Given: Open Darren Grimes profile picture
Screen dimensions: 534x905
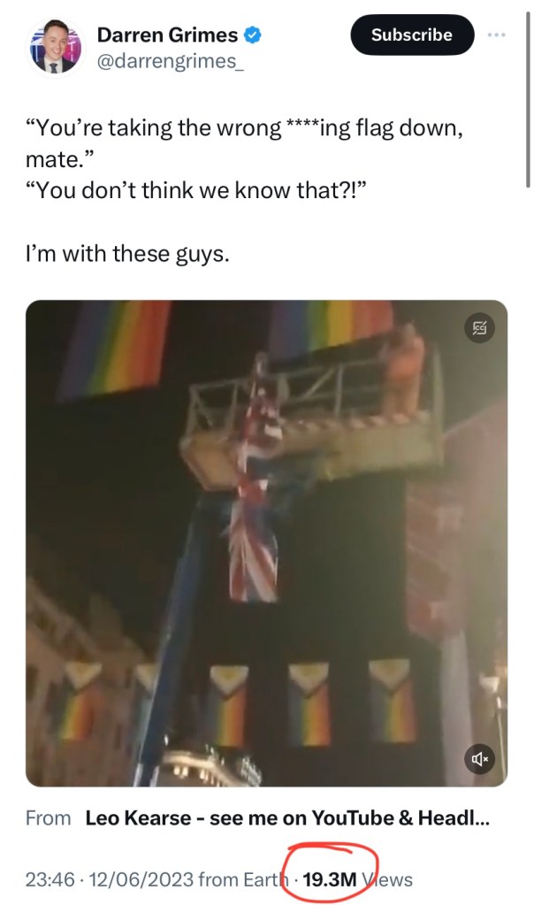Looking at the screenshot, I should click(56, 48).
